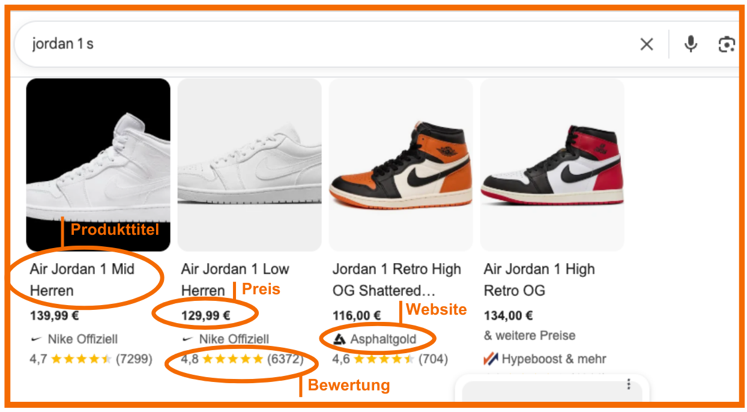
Task: Open three-dot options menu in bottom card
Action: pos(628,384)
